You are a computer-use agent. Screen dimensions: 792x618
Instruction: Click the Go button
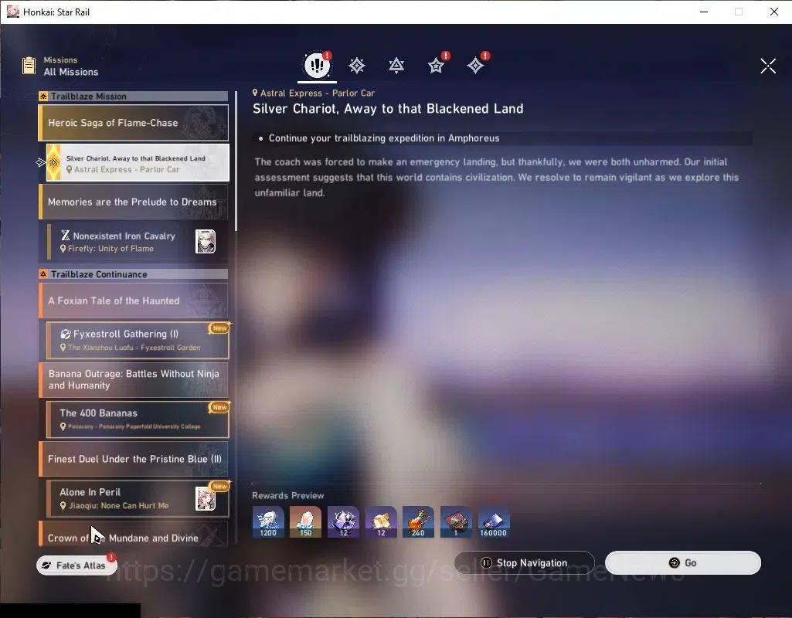(683, 563)
